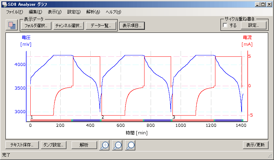Open the 設定(S) menu
The image size is (274, 160).
coord(74,12)
